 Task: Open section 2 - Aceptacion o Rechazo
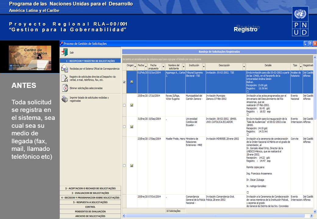[90, 188]
